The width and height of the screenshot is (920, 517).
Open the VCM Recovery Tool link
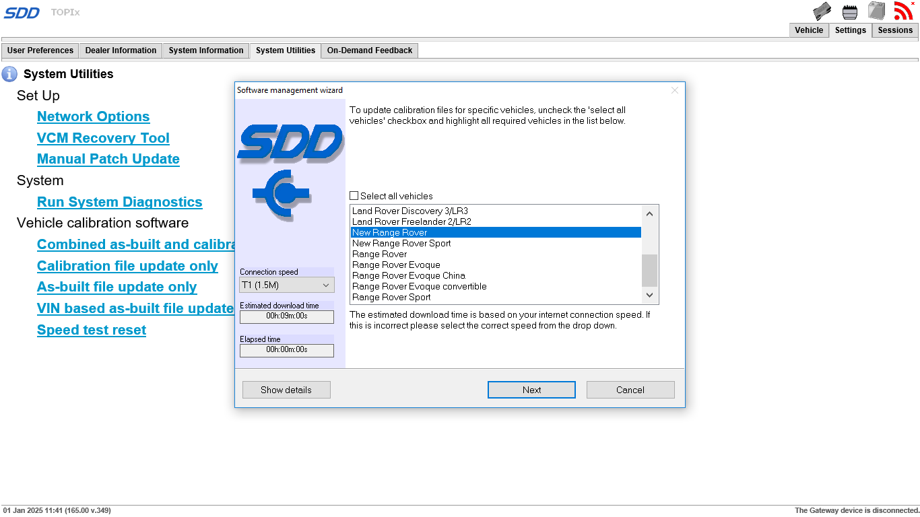103,138
